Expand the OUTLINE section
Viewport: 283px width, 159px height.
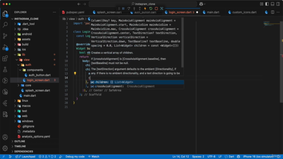pyautogui.click(x=19, y=141)
